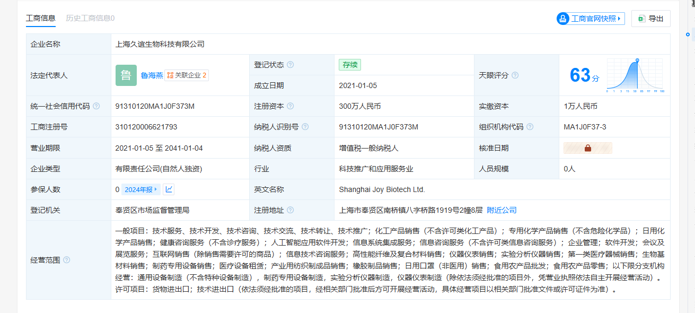Click the help icon beside 组织机构代码
This screenshot has height=313, width=695.
[x=530, y=127]
